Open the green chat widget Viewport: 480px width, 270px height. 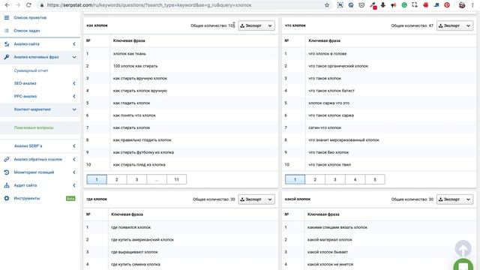463,265
